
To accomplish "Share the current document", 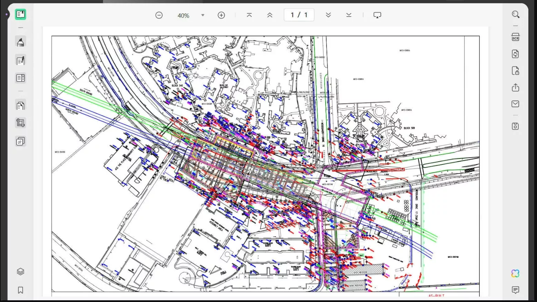I will (515, 88).
